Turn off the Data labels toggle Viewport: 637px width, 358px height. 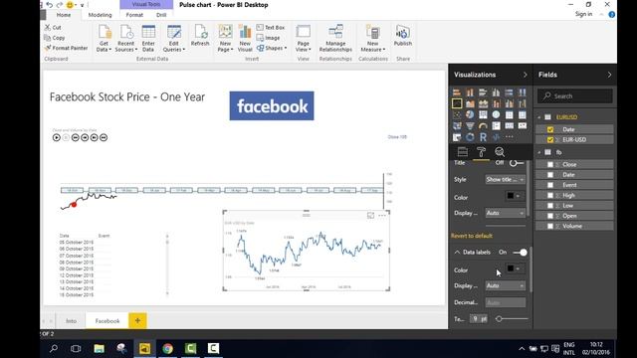[520, 253]
